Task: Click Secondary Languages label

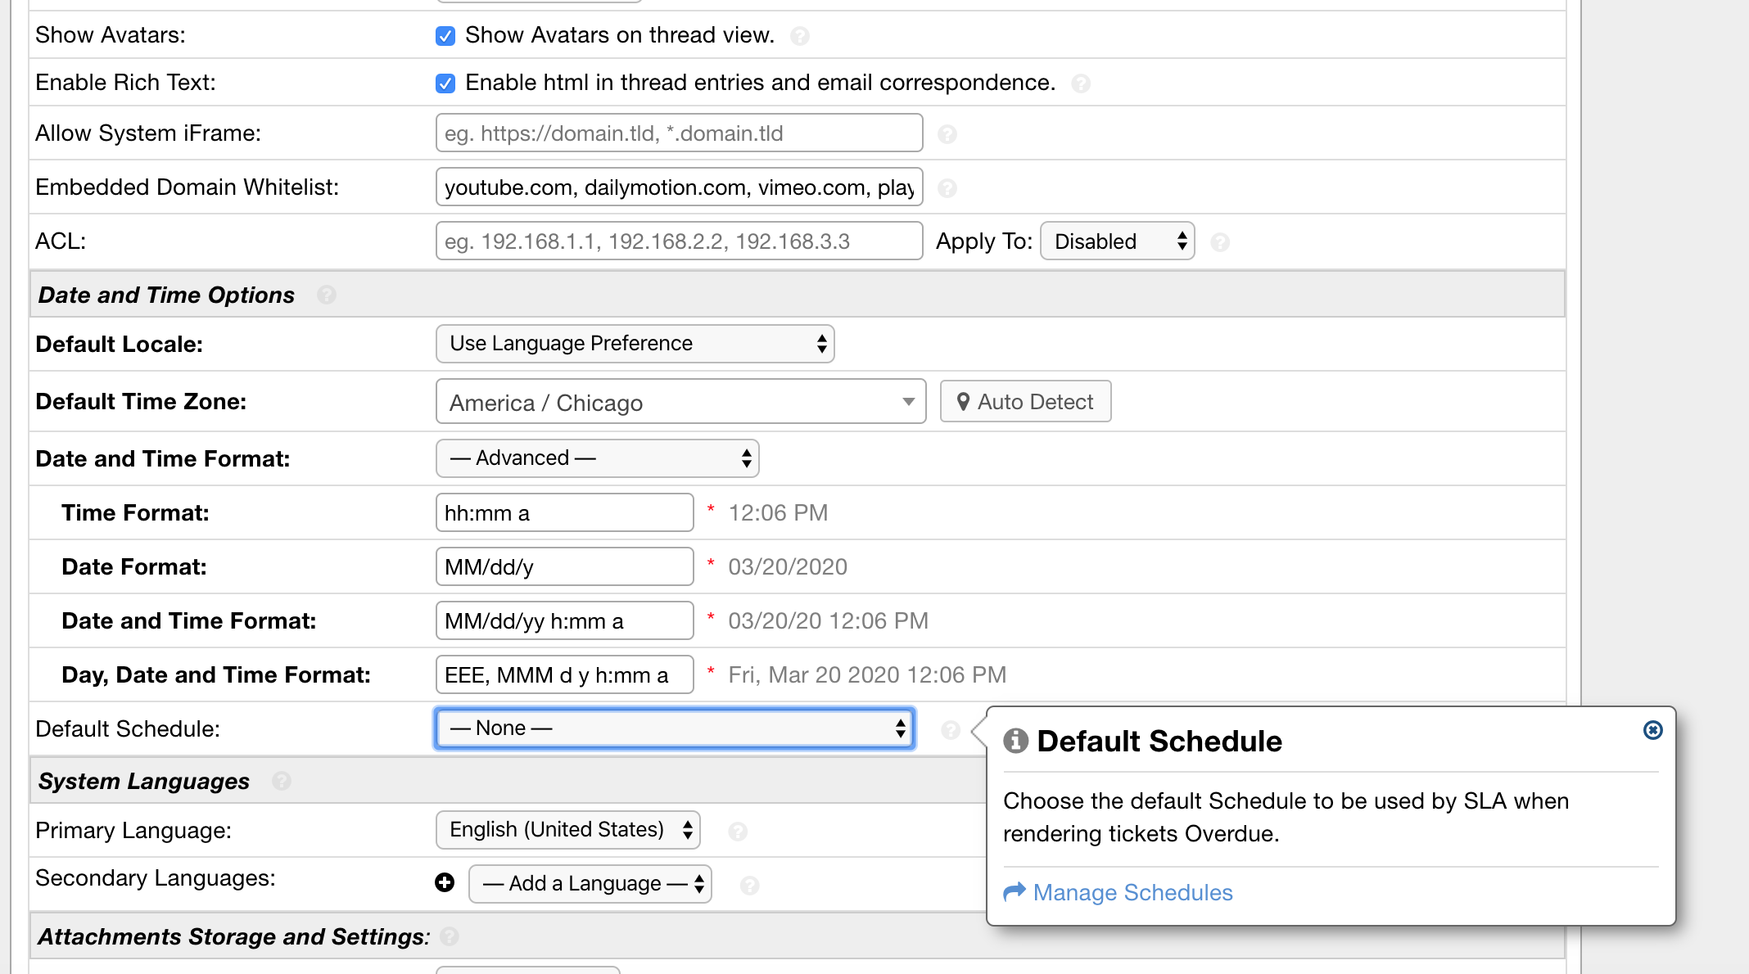Action: 156,878
